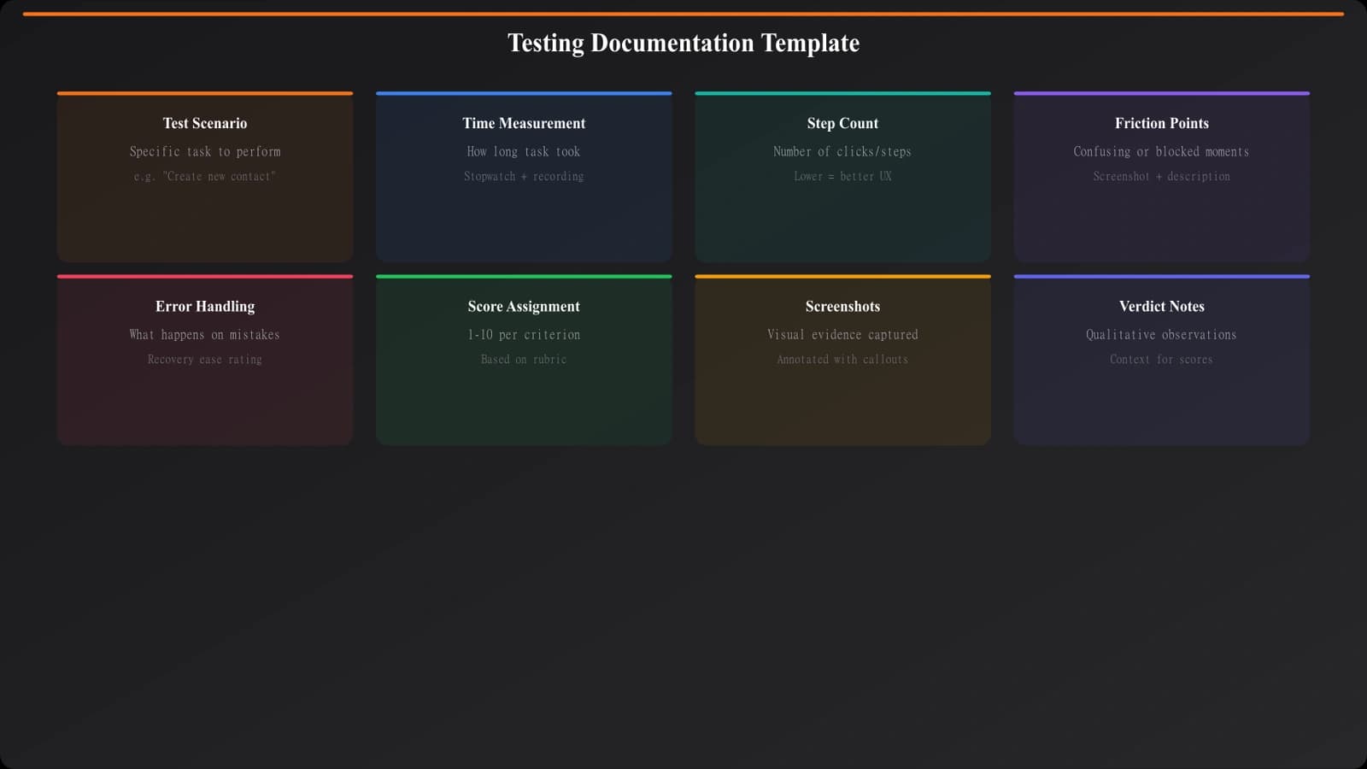
Task: Click the 'Annotated with callouts' label
Action: click(842, 360)
